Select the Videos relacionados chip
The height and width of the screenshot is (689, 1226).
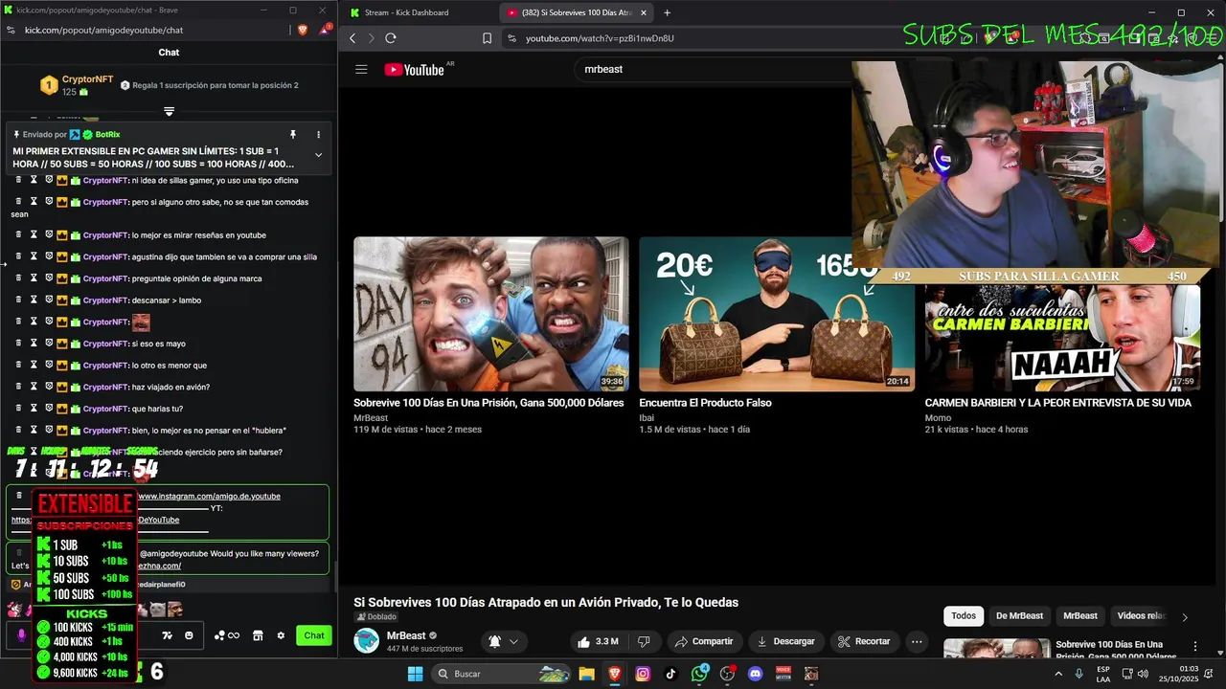(1141, 616)
